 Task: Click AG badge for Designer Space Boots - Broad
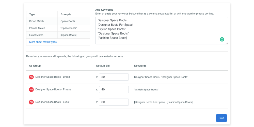31,77
